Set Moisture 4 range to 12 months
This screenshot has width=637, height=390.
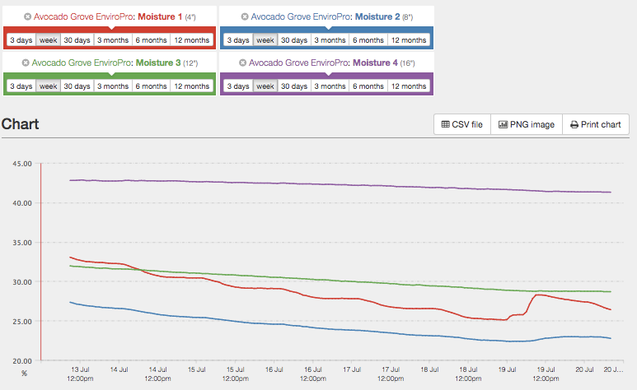pyautogui.click(x=408, y=86)
